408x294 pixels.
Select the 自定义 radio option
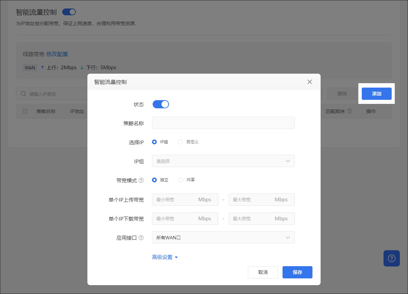click(181, 142)
